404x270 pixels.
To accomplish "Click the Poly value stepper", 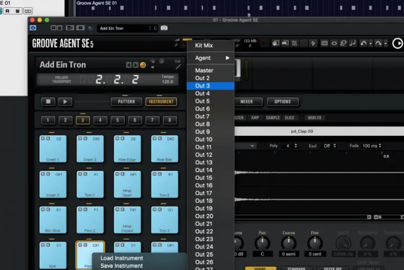I will click(296, 146).
